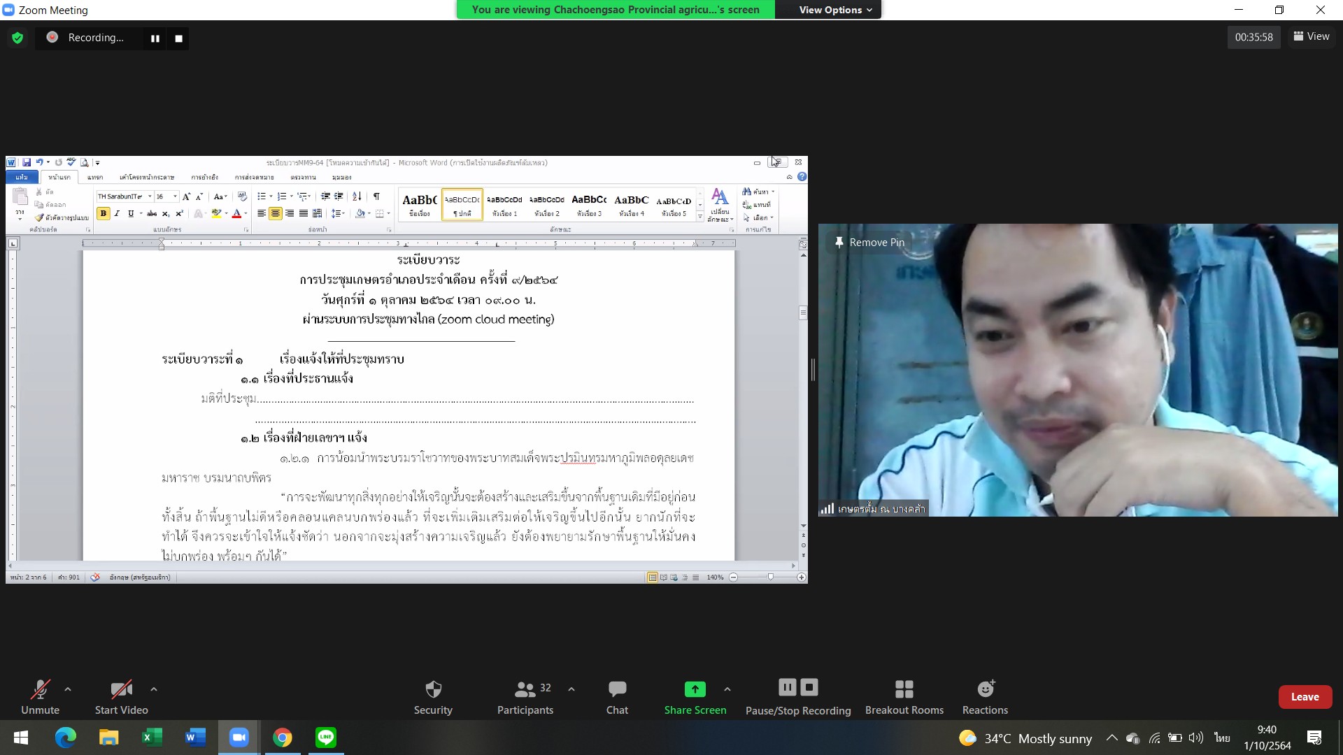Image resolution: width=1343 pixels, height=755 pixels.
Task: Click the encryption shield icon
Action: pyautogui.click(x=17, y=38)
